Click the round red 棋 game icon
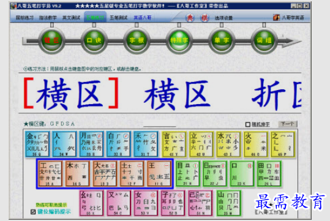This screenshot has height=221, width=330. tap(204, 18)
